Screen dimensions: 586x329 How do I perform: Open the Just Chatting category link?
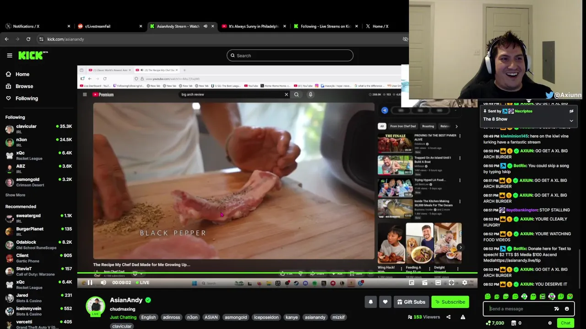[x=123, y=317]
